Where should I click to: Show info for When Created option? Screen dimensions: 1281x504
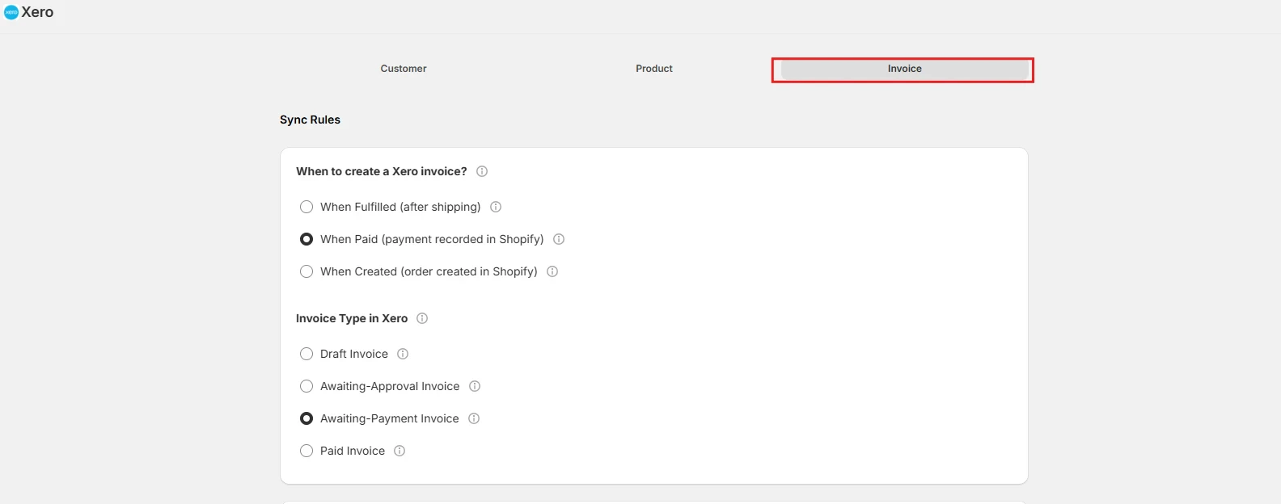tap(552, 271)
